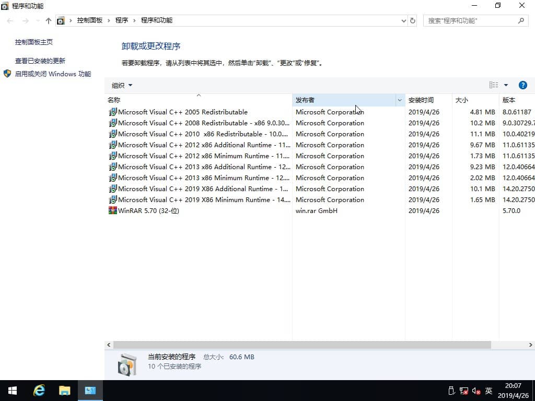Click icon of 2019 X86 Minimum Runtime

point(113,199)
